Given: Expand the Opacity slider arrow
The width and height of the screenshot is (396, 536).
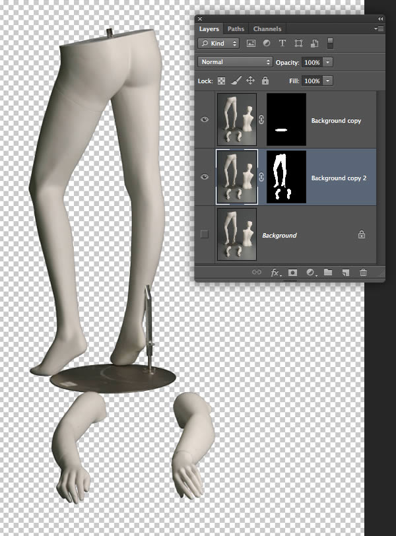Looking at the screenshot, I should pyautogui.click(x=328, y=62).
